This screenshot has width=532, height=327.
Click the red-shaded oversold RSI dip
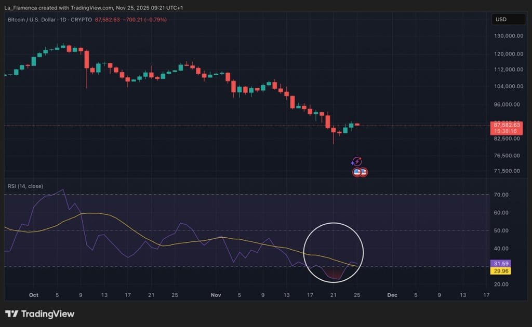point(335,274)
